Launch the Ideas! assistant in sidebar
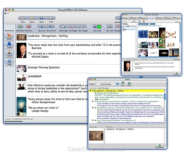This screenshot has height=152, width=191. click(x=9, y=37)
